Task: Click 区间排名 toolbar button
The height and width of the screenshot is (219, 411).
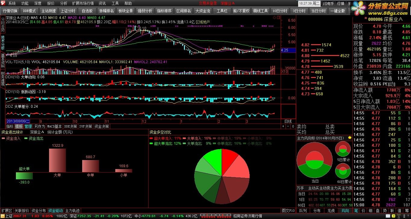Action: [184, 11]
